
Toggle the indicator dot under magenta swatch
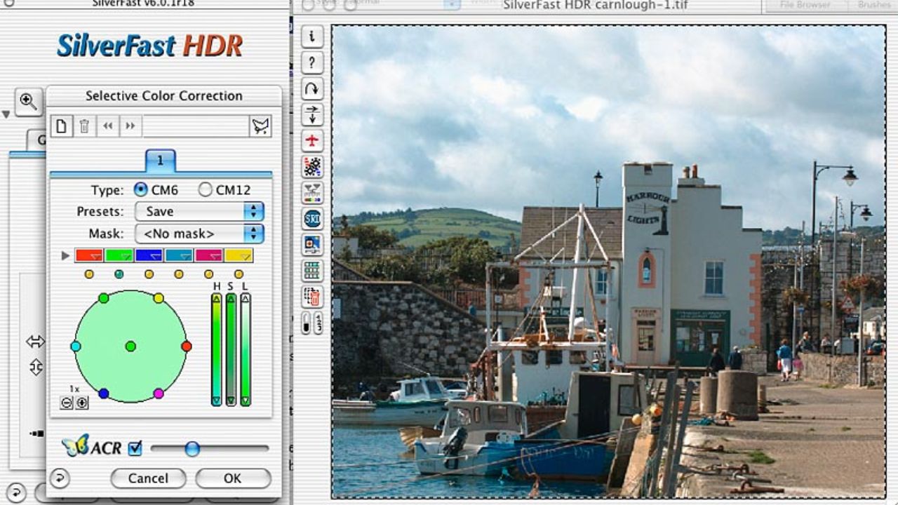point(208,274)
